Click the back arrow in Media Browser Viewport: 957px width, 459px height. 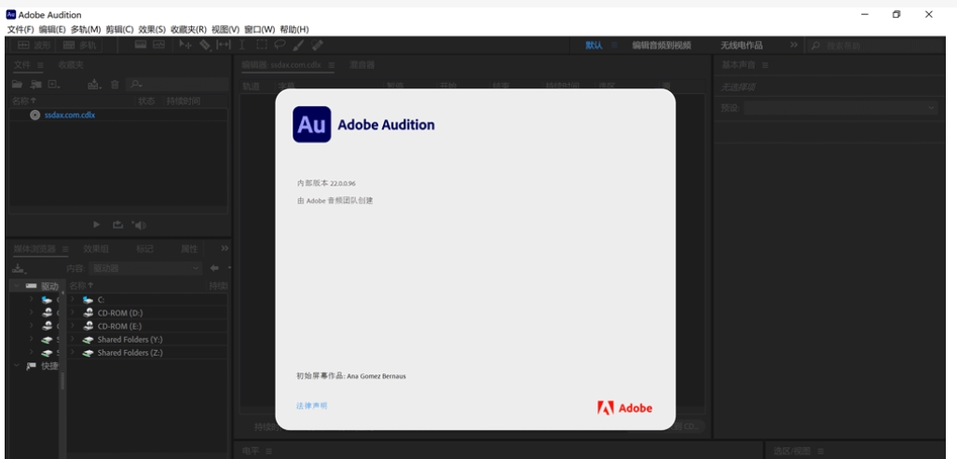214,267
